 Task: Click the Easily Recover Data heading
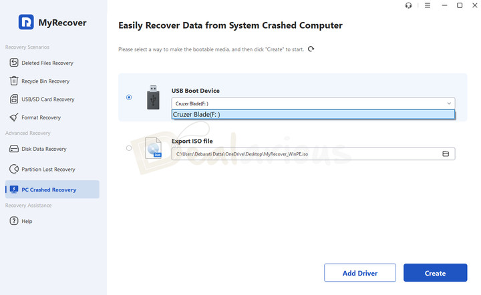(x=230, y=25)
